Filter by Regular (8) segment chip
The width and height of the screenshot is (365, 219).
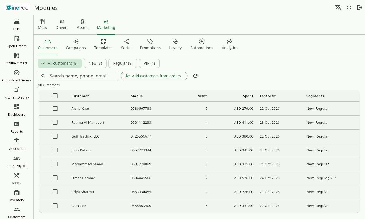[123, 63]
